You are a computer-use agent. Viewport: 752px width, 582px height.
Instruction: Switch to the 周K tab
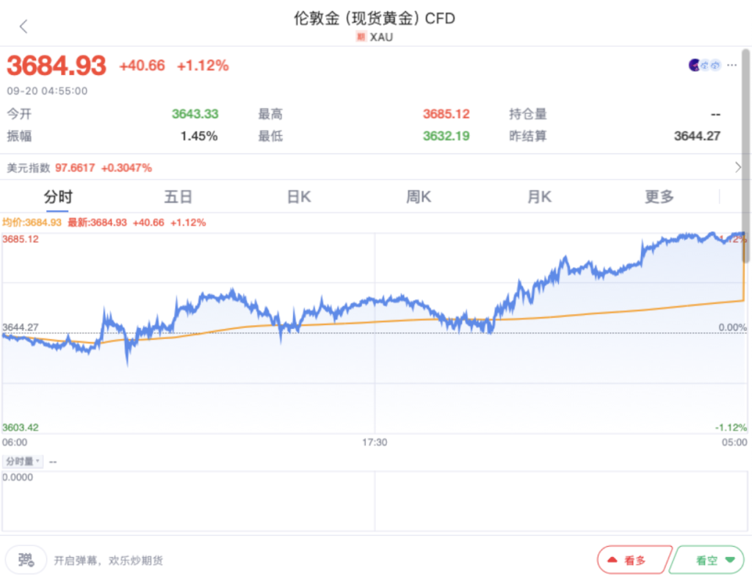[419, 197]
